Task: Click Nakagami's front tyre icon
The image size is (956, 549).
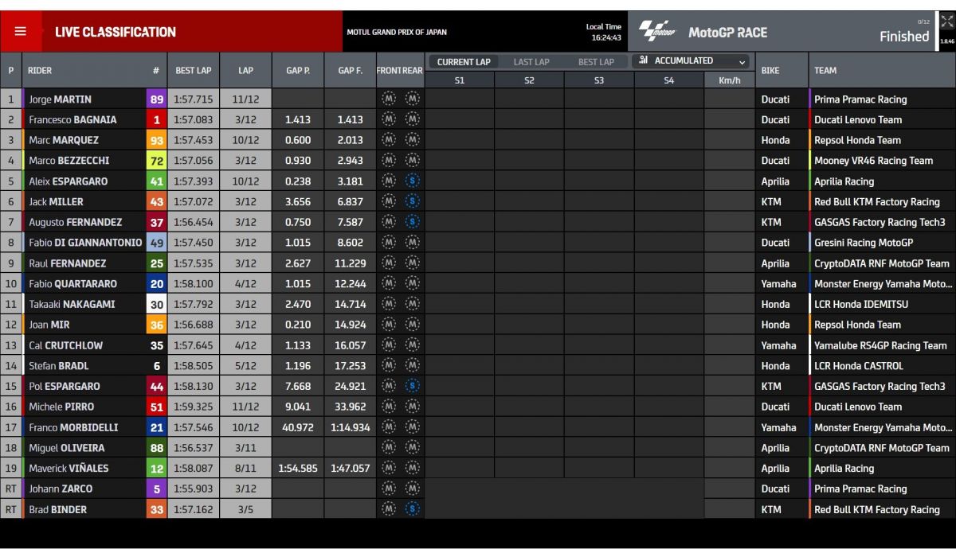Action: [x=389, y=304]
